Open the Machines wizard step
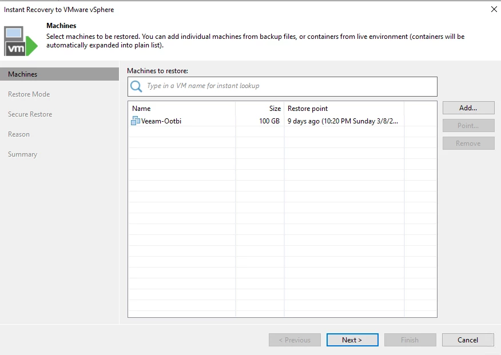Image resolution: width=501 pixels, height=355 pixels. [x=59, y=74]
